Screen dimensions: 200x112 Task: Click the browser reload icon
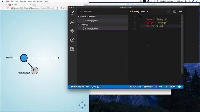coord(8,8)
